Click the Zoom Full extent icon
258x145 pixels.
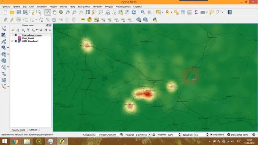coord(87,12)
